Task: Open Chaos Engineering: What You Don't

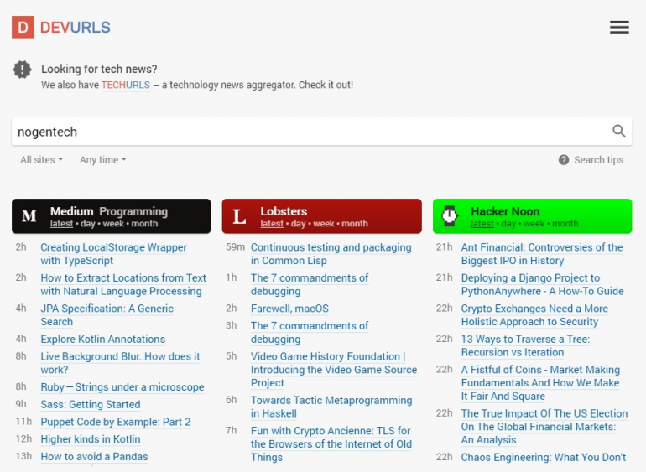Action: tap(544, 457)
